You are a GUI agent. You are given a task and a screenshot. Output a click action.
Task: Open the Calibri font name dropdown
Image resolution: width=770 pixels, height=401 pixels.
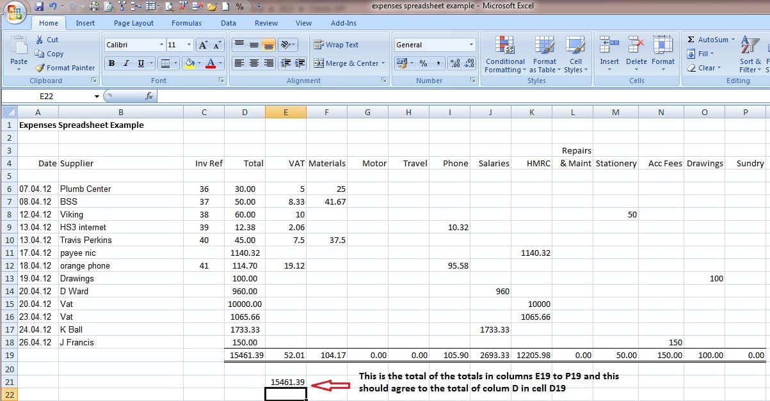pos(161,45)
